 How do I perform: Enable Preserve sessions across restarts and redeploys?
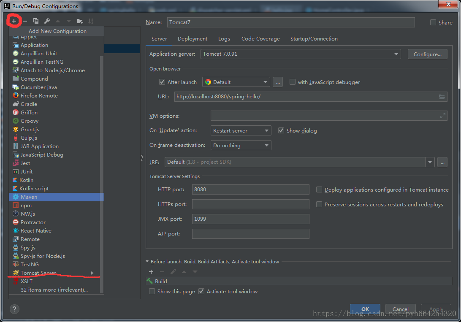pos(319,204)
